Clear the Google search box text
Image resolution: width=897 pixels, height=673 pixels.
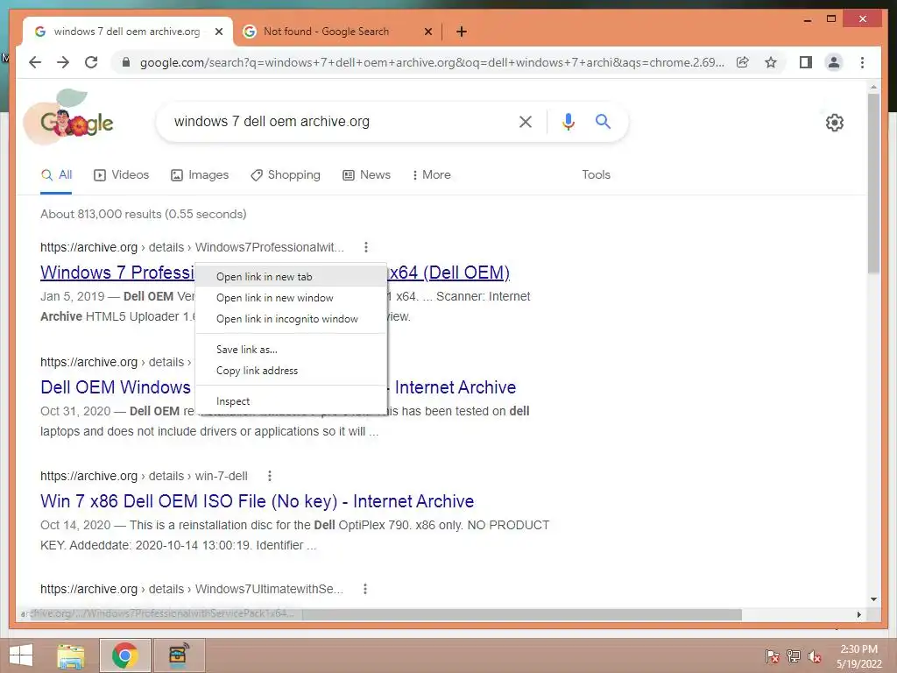[x=526, y=121]
